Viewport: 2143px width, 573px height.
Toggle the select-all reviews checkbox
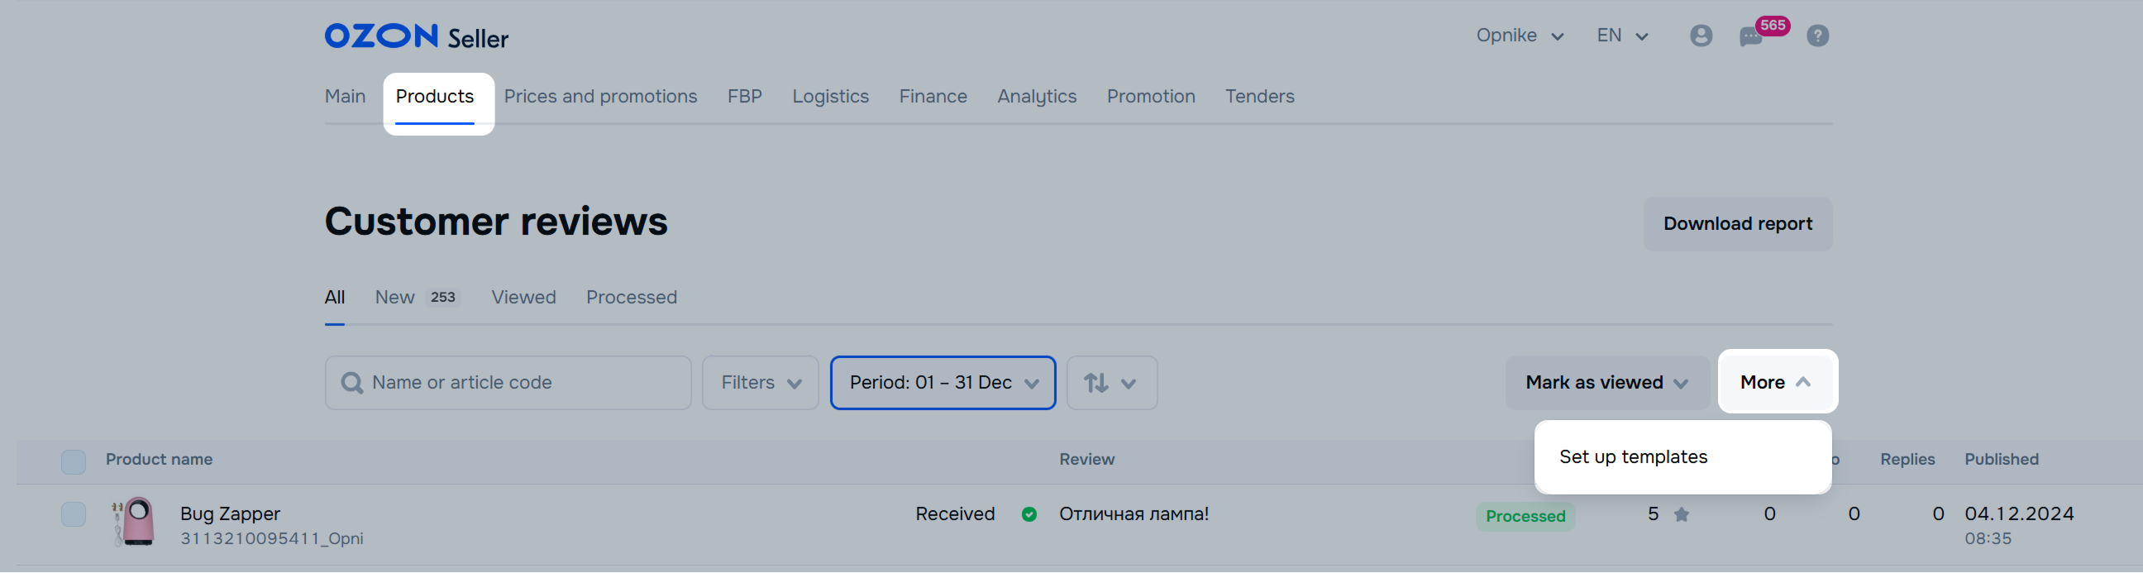tap(74, 461)
